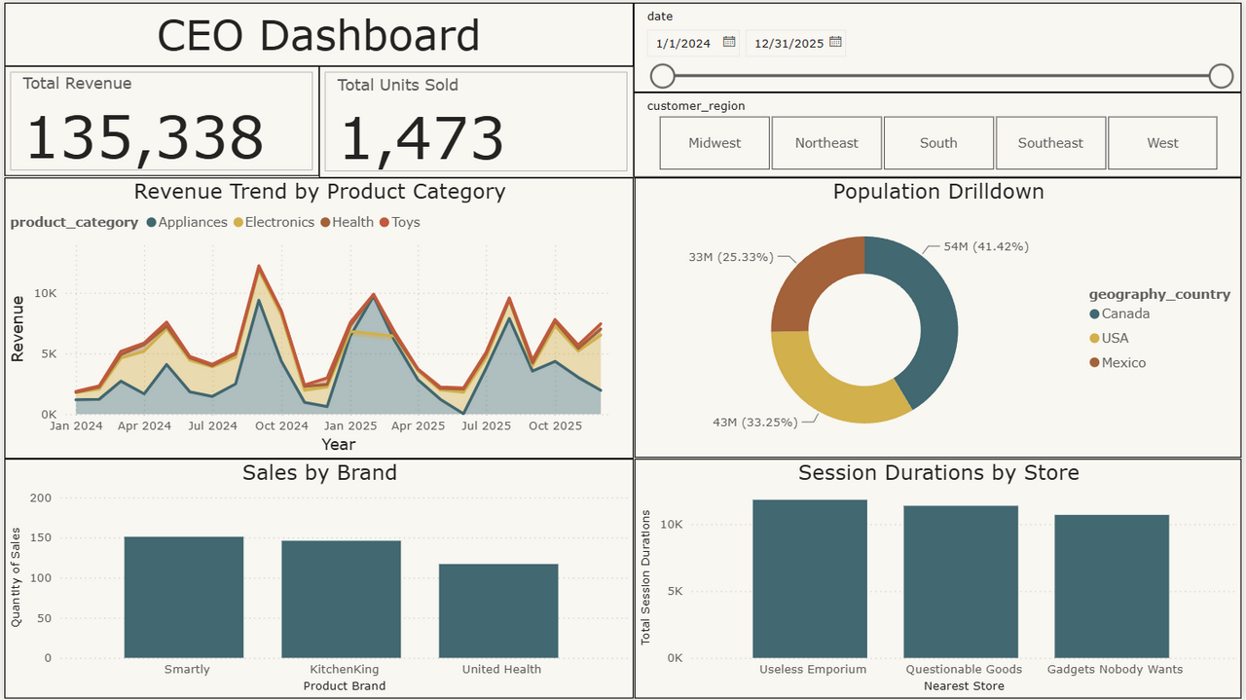Viewport: 1246px width, 700px height.
Task: Click the Total Units Sold value 1,473
Action: pos(421,137)
